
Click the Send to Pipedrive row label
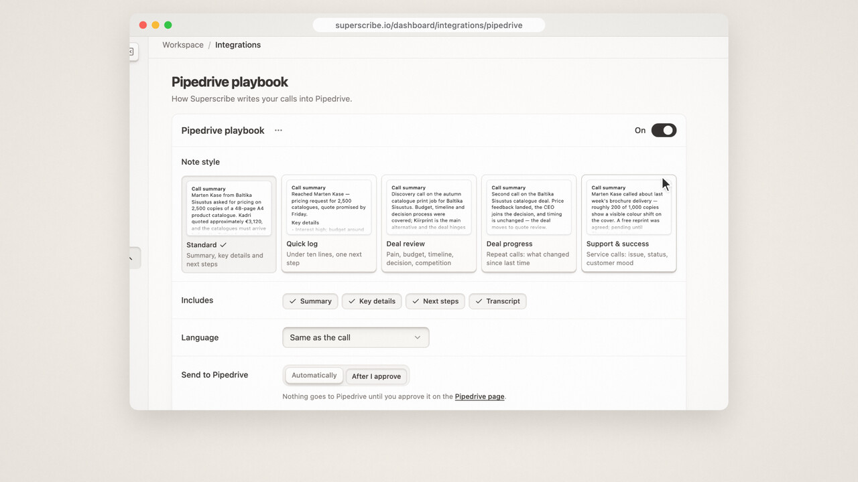point(214,375)
